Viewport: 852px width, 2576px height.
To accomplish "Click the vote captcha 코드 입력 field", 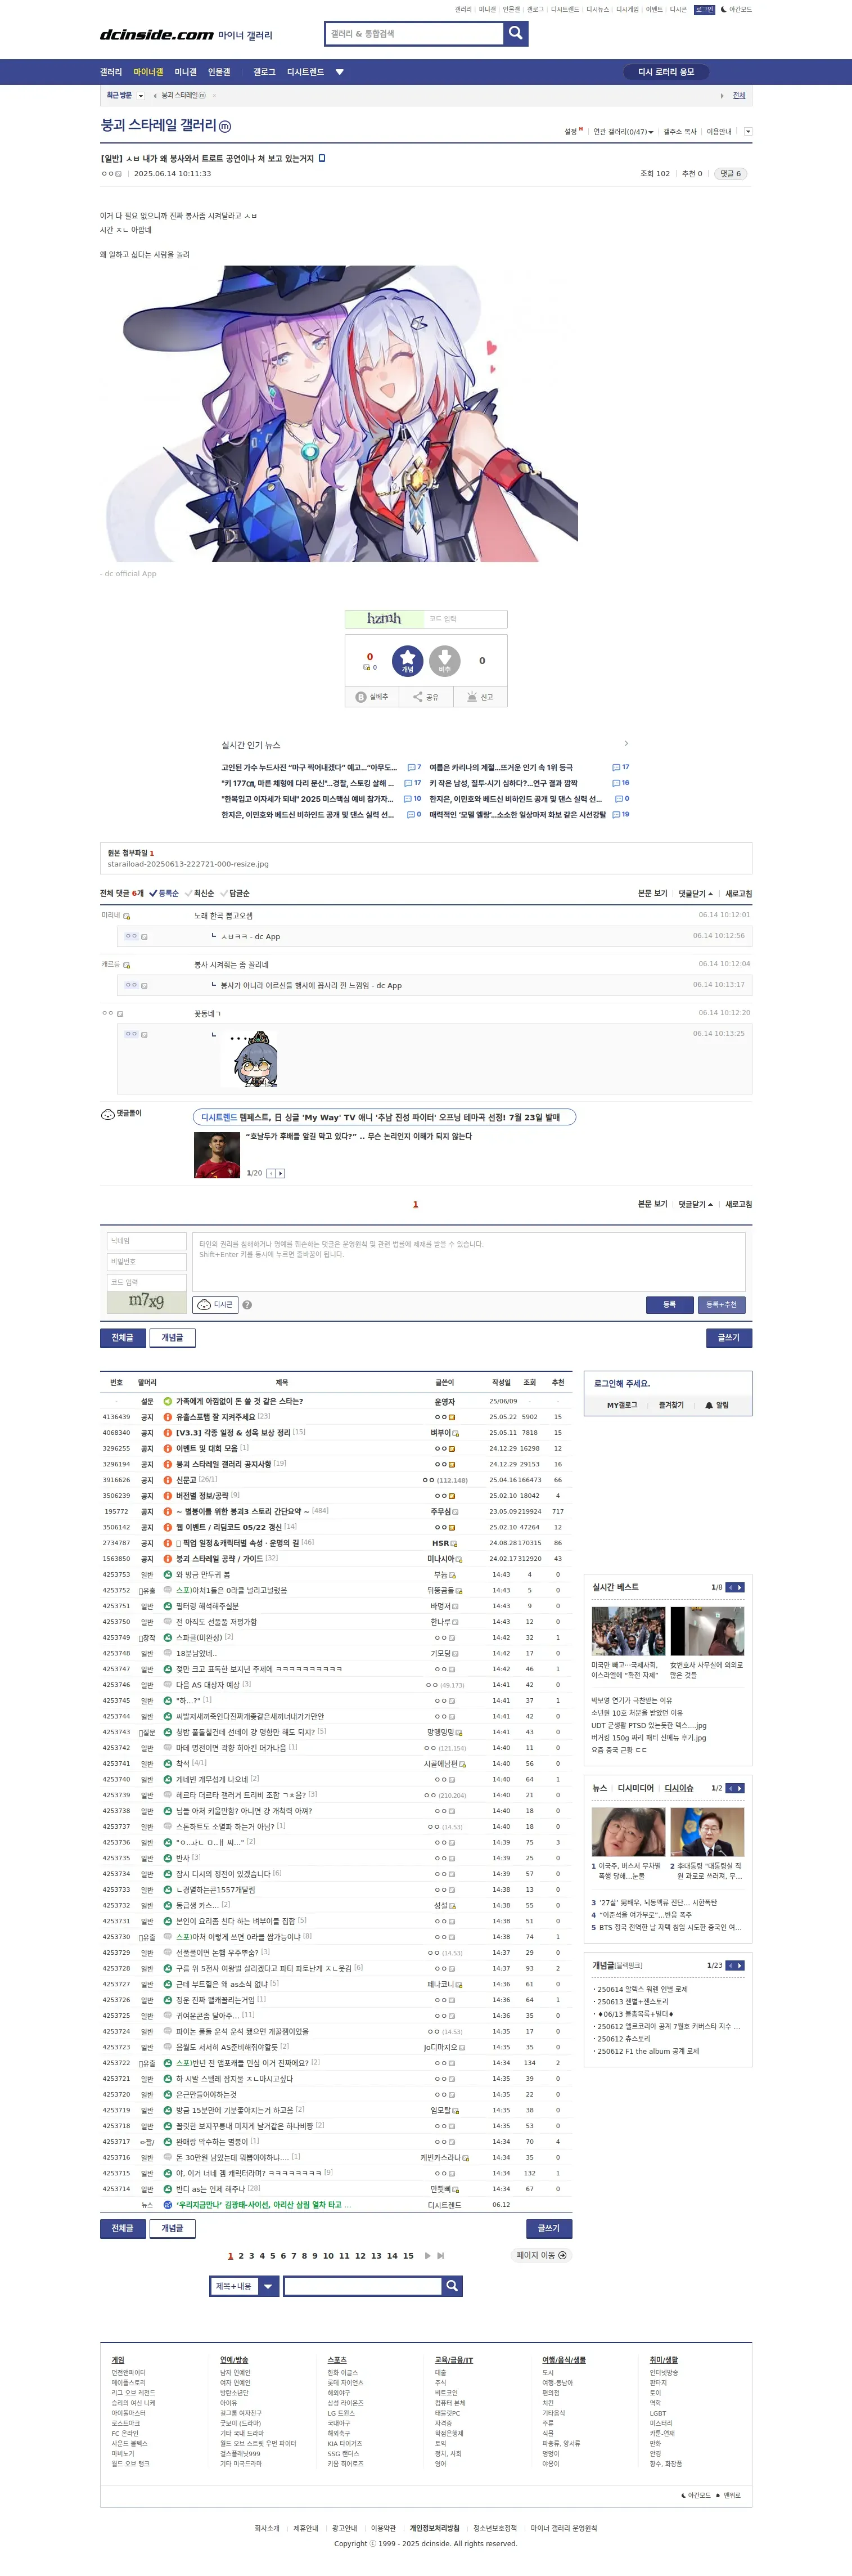I will (465, 619).
